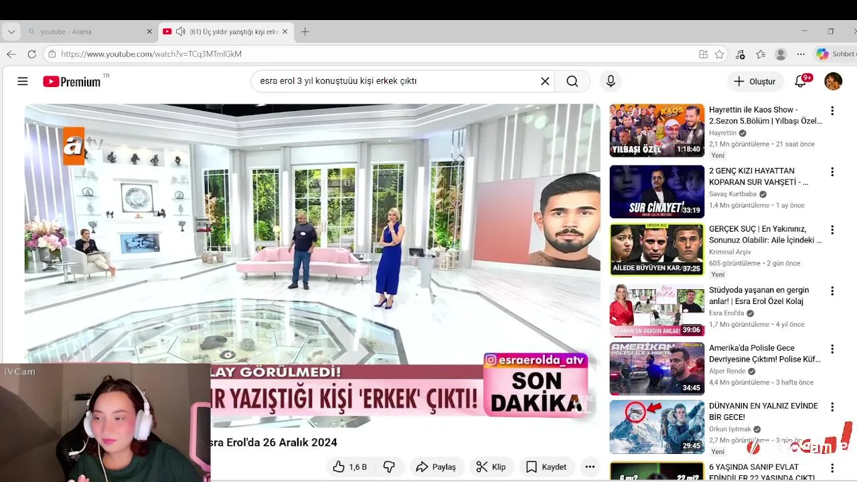Viewport: 857px width, 482px height.
Task: Open browser profile icon
Action: click(781, 54)
